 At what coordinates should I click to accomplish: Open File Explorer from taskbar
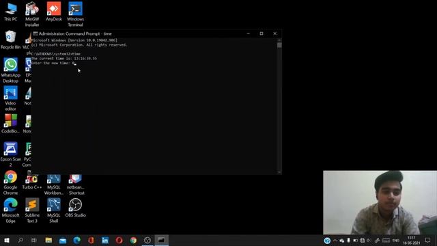[x=48, y=240]
